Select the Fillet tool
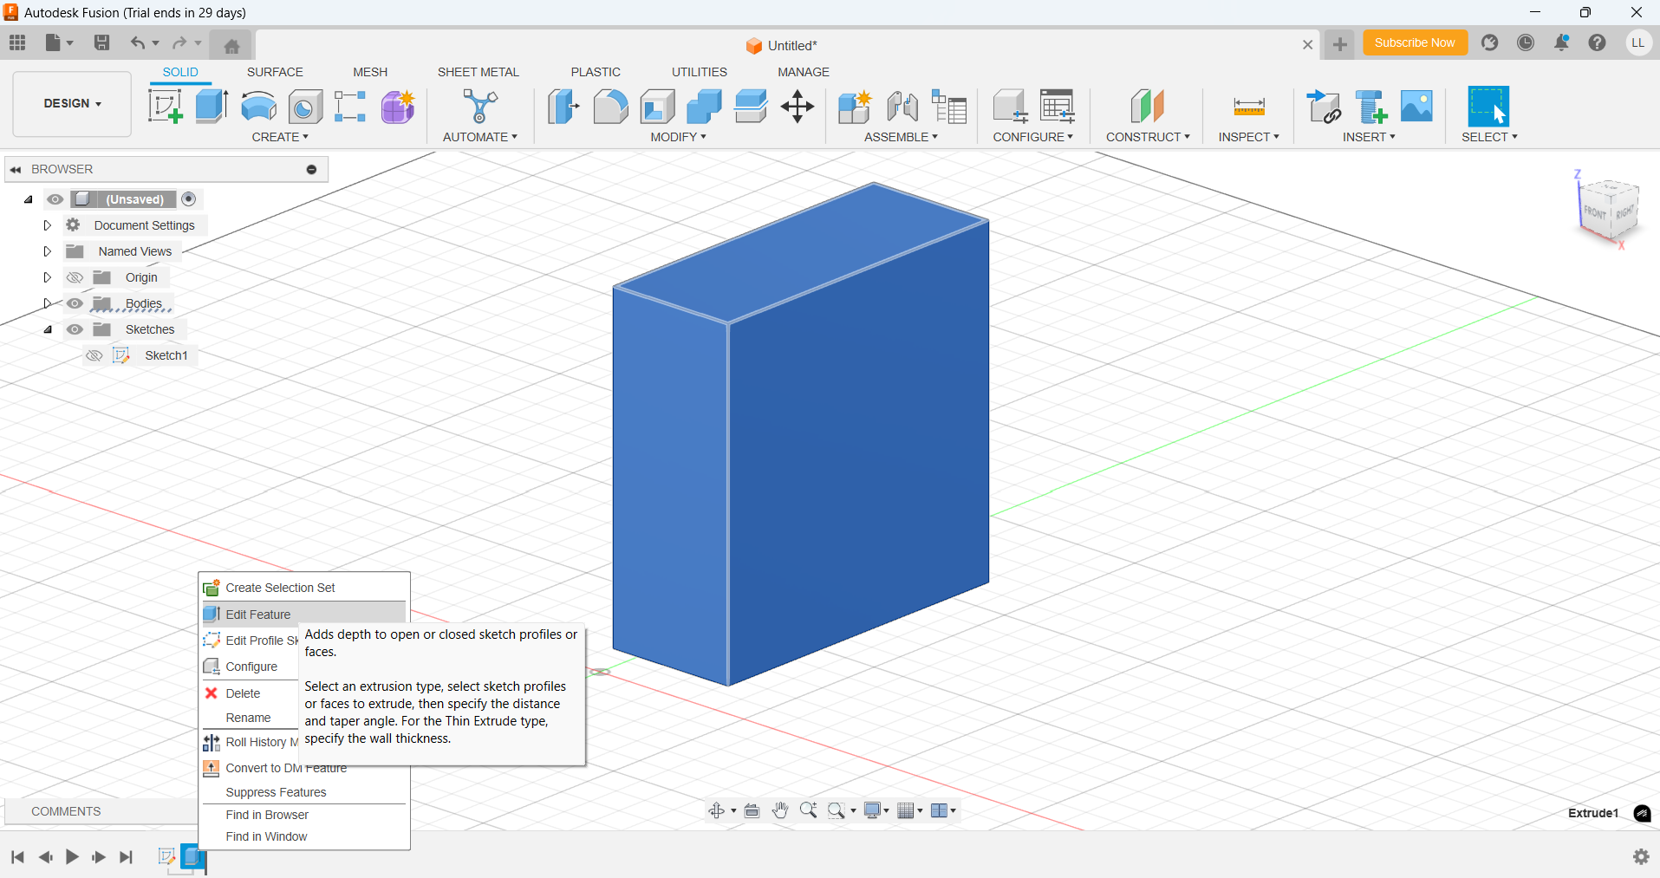The image size is (1660, 878). [x=610, y=107]
